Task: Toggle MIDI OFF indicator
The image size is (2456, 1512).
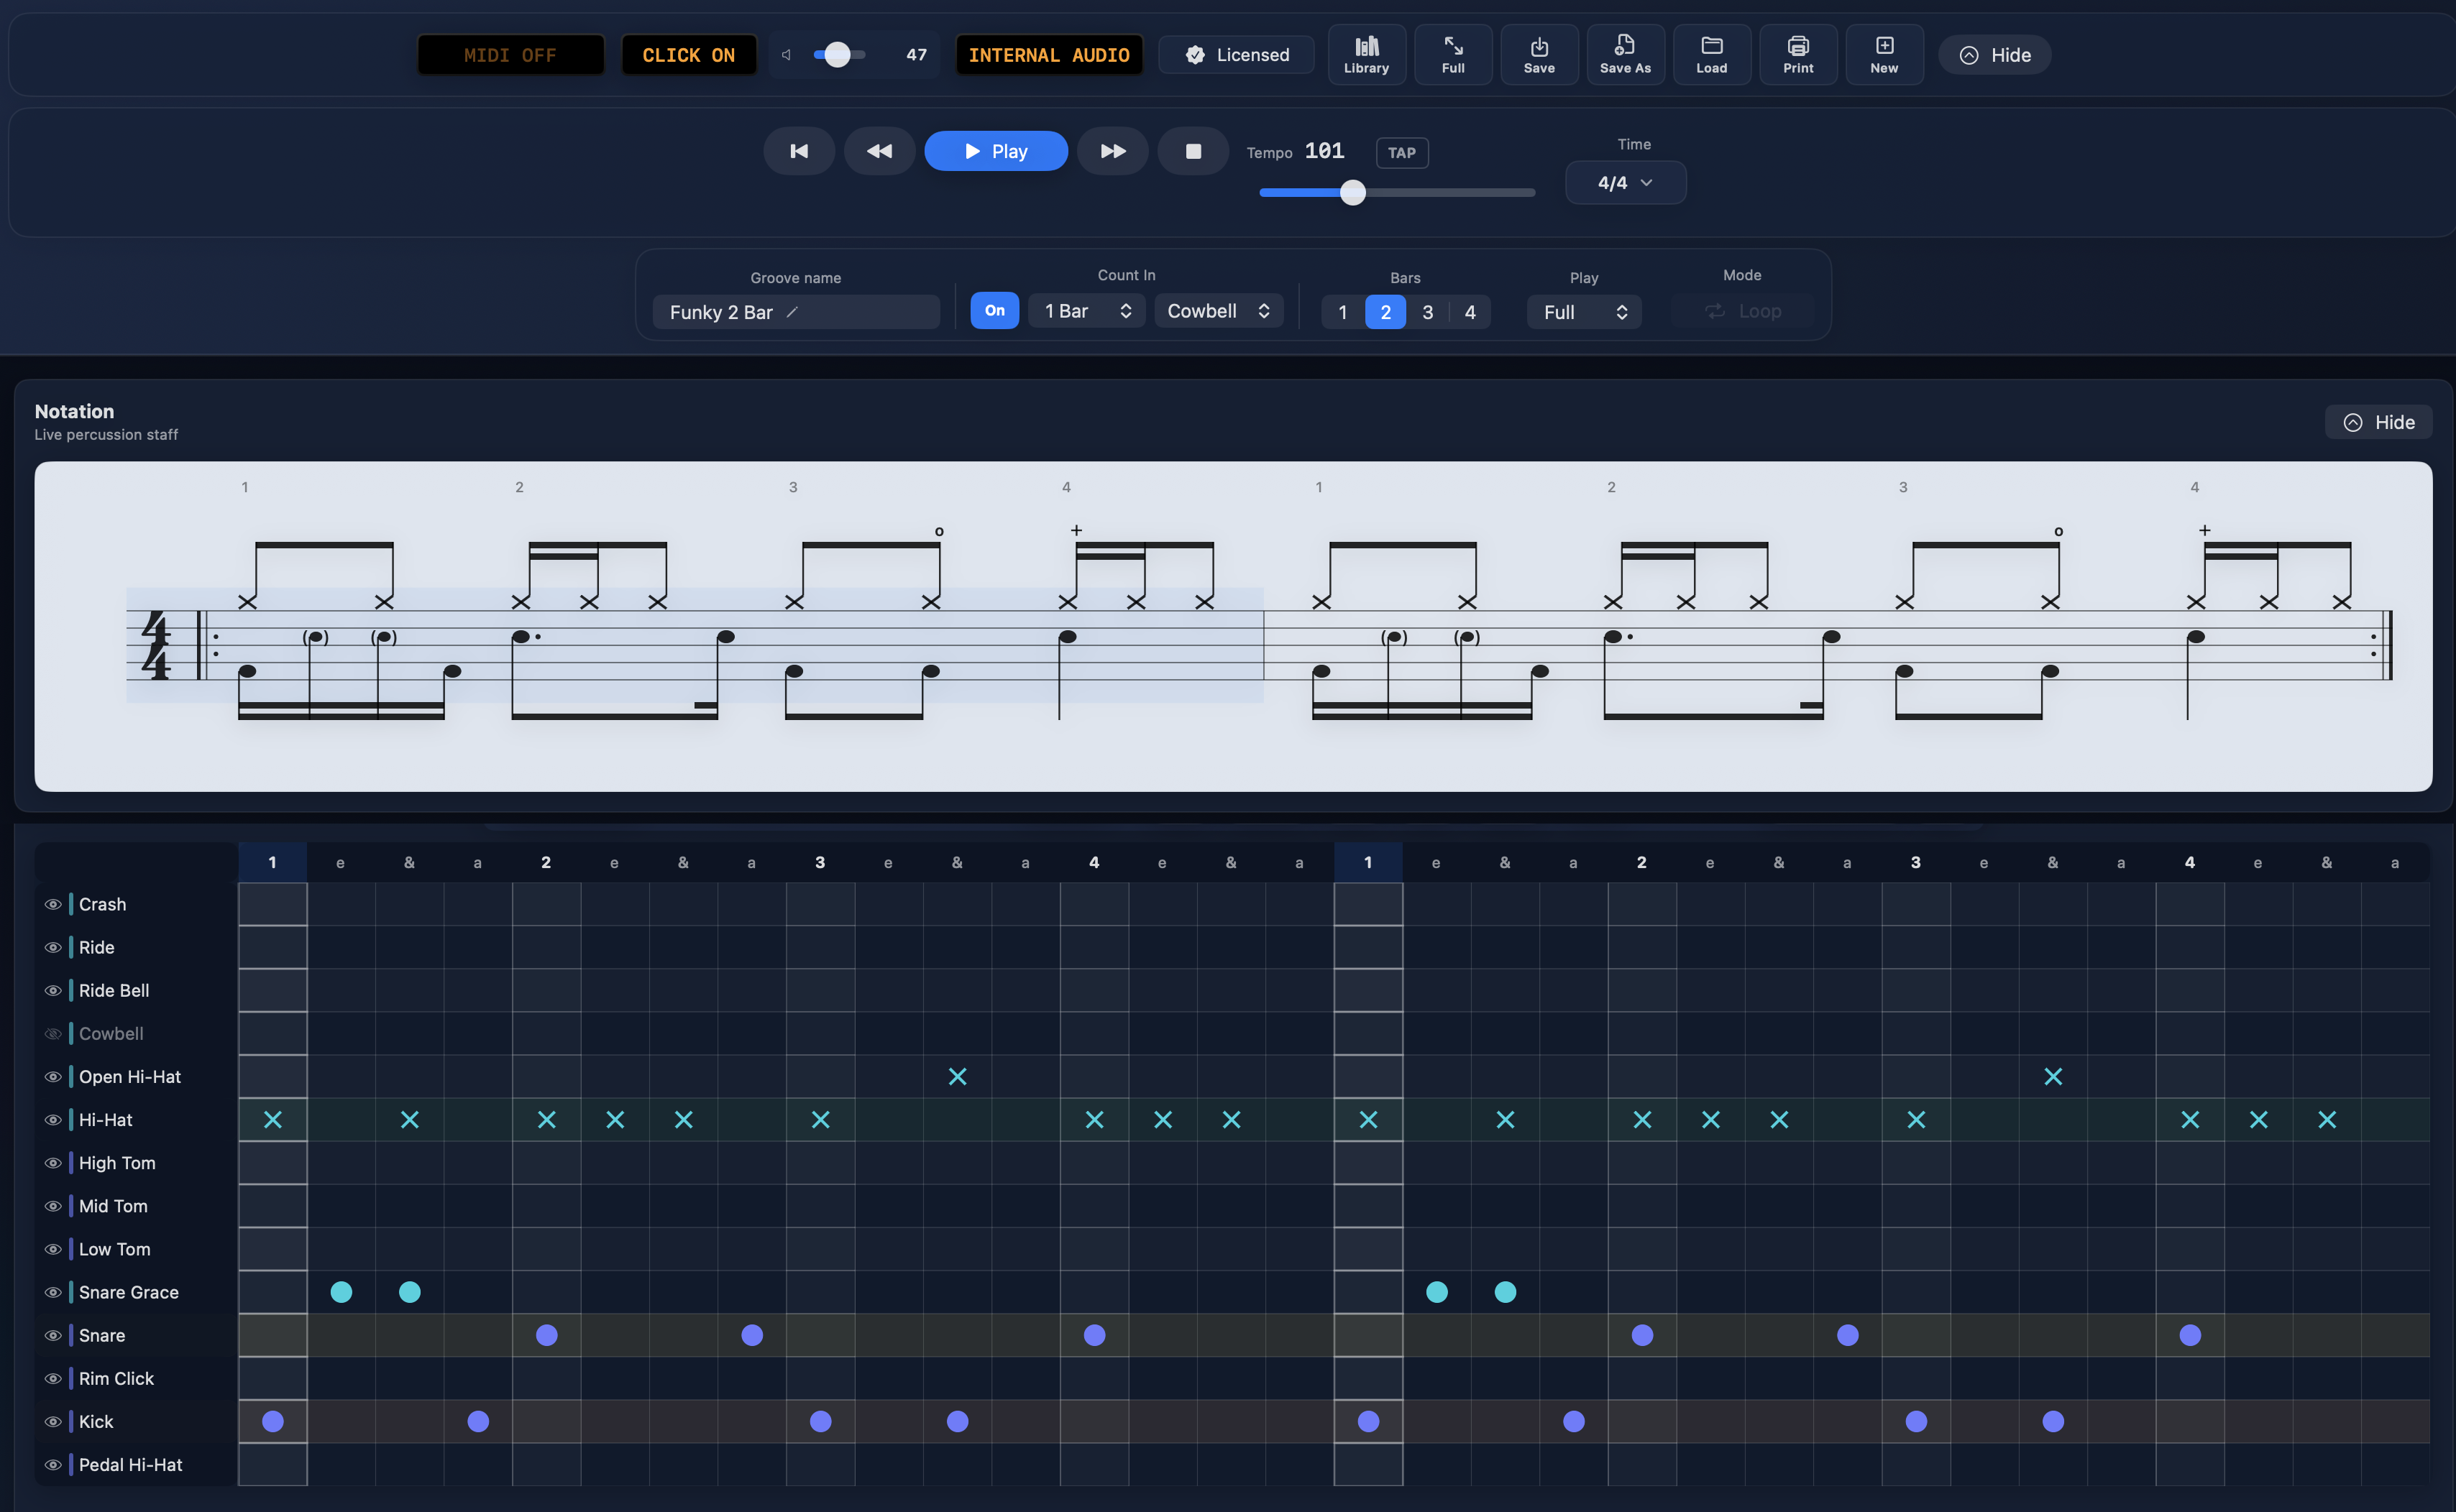Action: pos(510,55)
